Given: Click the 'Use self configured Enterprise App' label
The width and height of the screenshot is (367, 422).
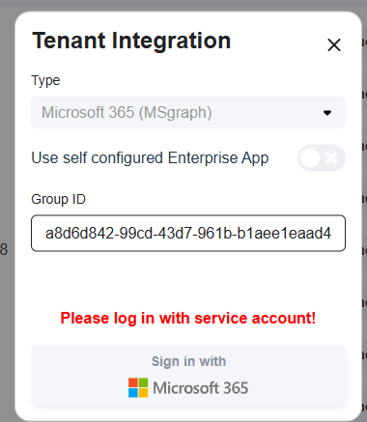Looking at the screenshot, I should pyautogui.click(x=150, y=158).
